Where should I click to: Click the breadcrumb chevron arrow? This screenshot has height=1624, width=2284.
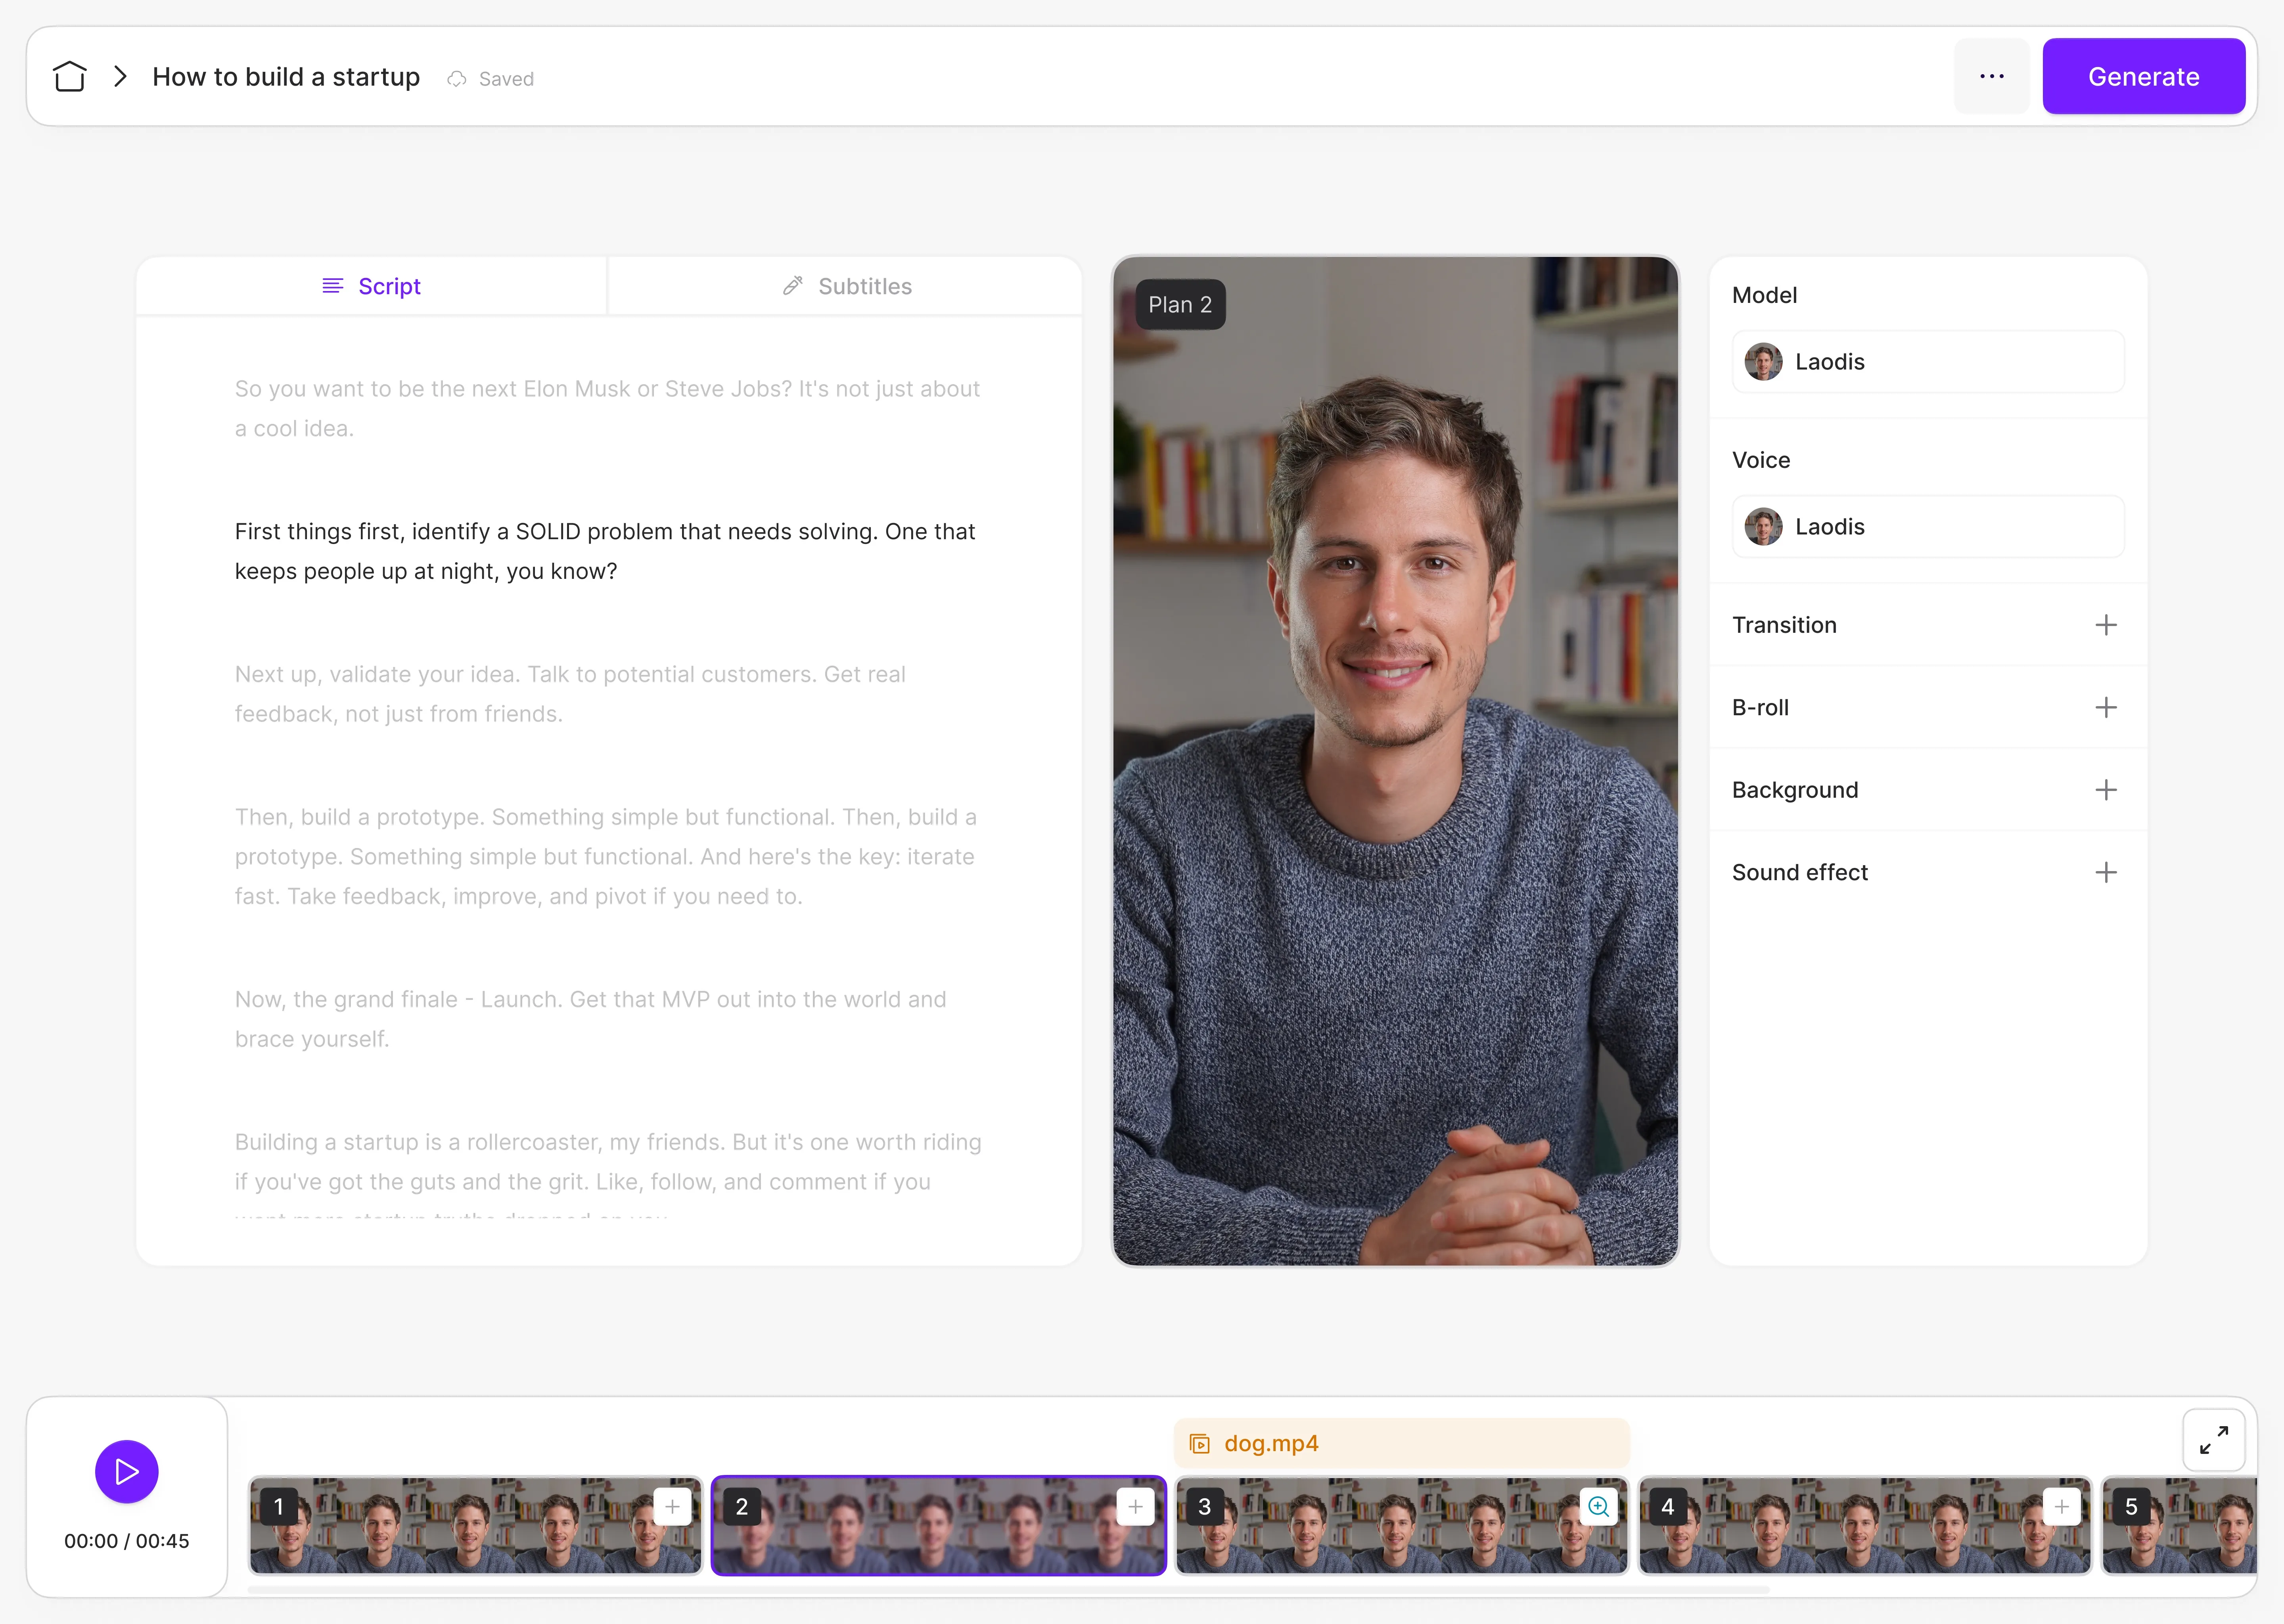point(120,77)
